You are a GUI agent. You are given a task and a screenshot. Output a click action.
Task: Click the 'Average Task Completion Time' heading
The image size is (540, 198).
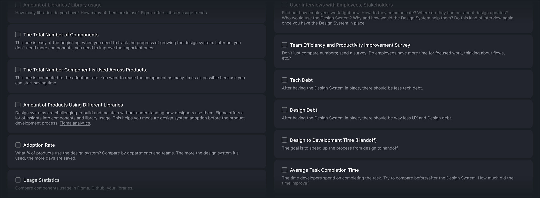click(324, 170)
